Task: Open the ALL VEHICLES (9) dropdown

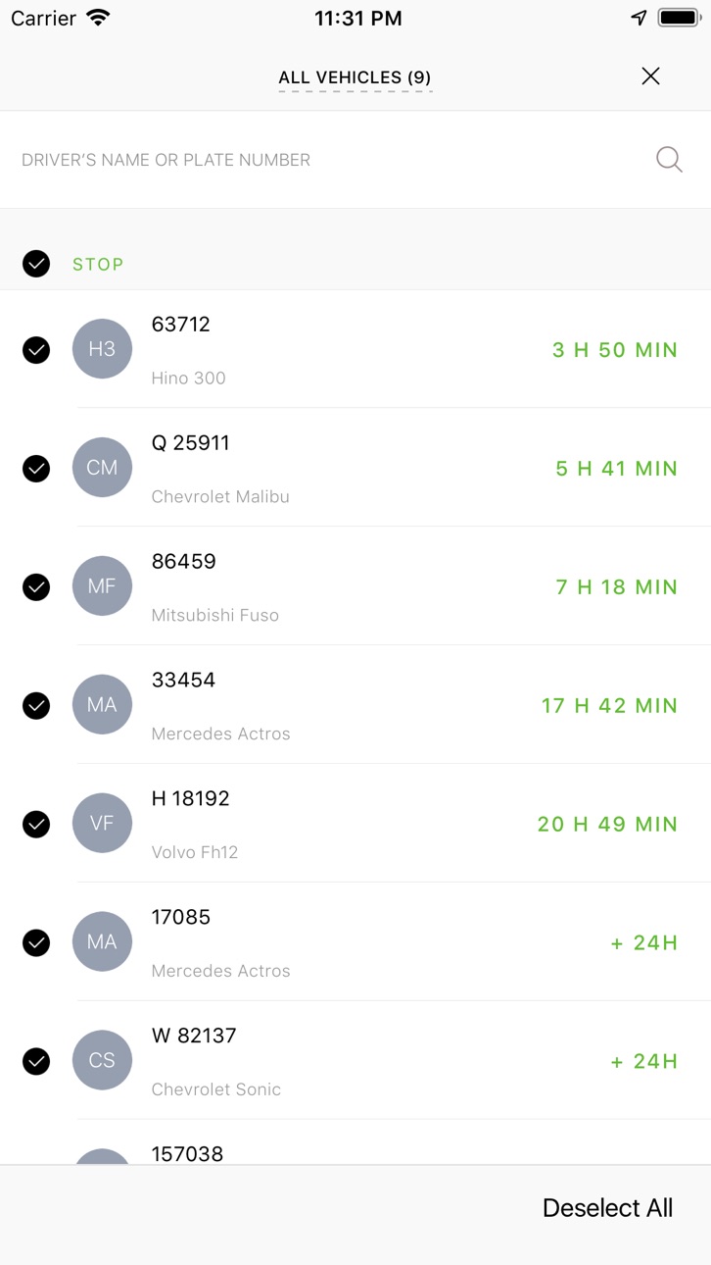Action: 355,77
